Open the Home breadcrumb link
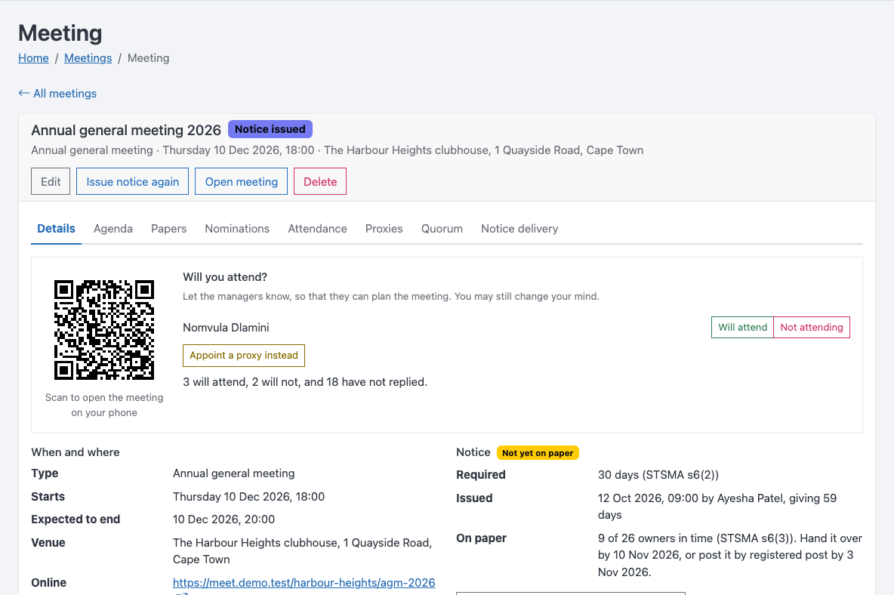894x595 pixels. click(33, 58)
